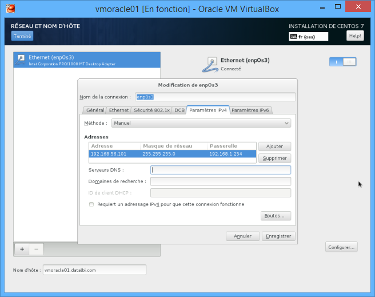The image size is (375, 297).
Task: Maximize the VirtualBox window
Action: pyautogui.click(x=338, y=7)
